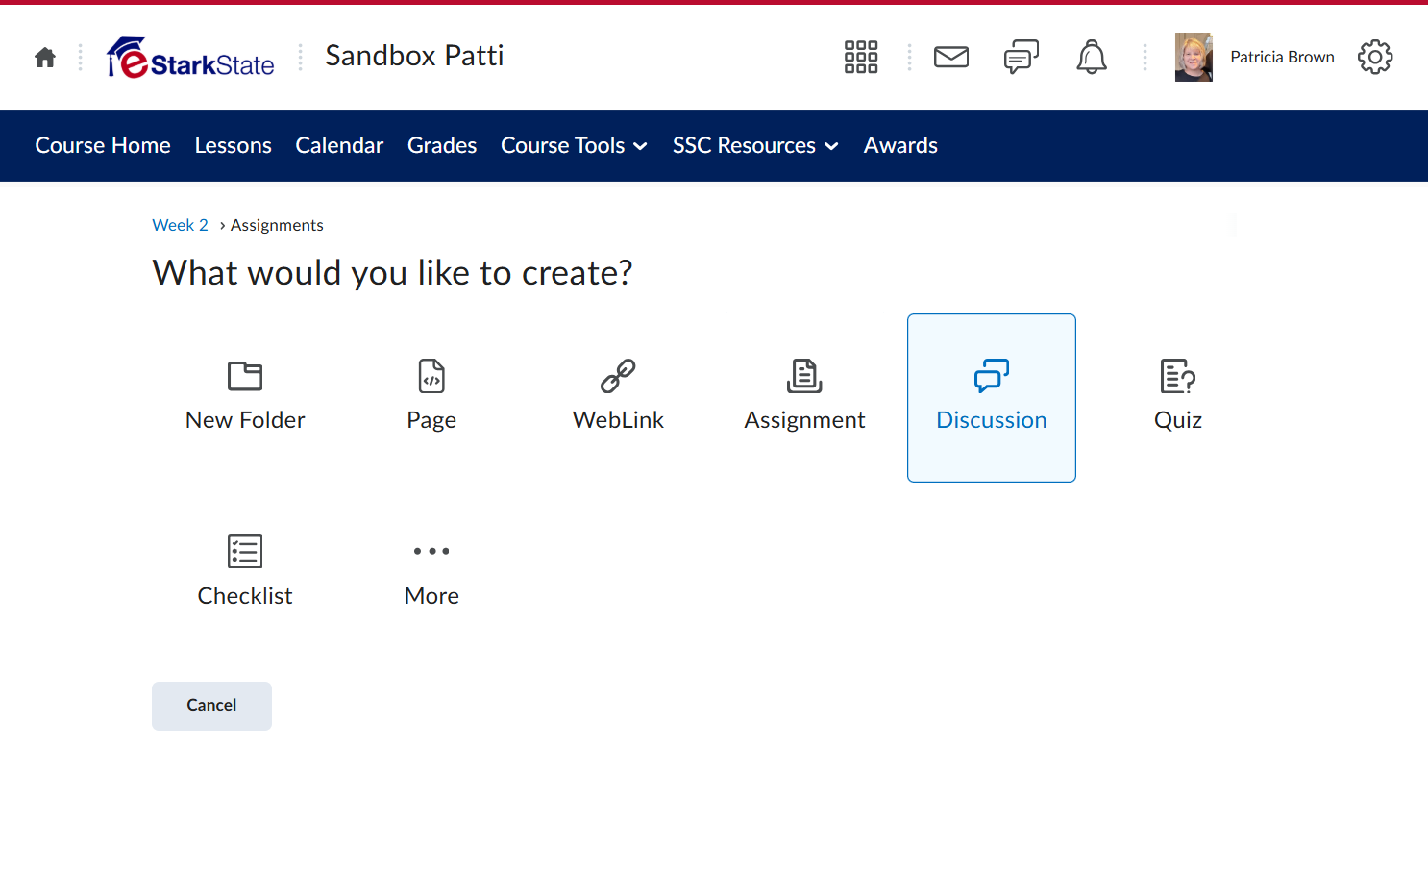This screenshot has width=1428, height=874.
Task: Open Grades in the navbar
Action: tap(442, 145)
